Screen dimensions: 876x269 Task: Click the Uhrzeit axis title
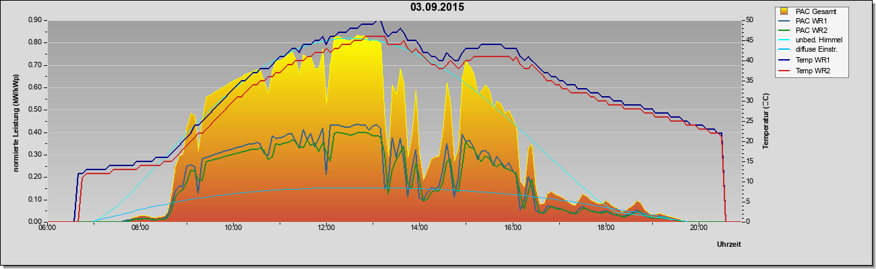(730, 245)
